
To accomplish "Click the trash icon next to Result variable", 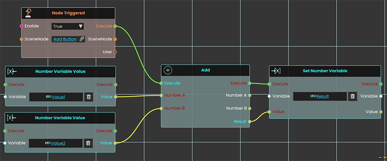I will [353, 96].
